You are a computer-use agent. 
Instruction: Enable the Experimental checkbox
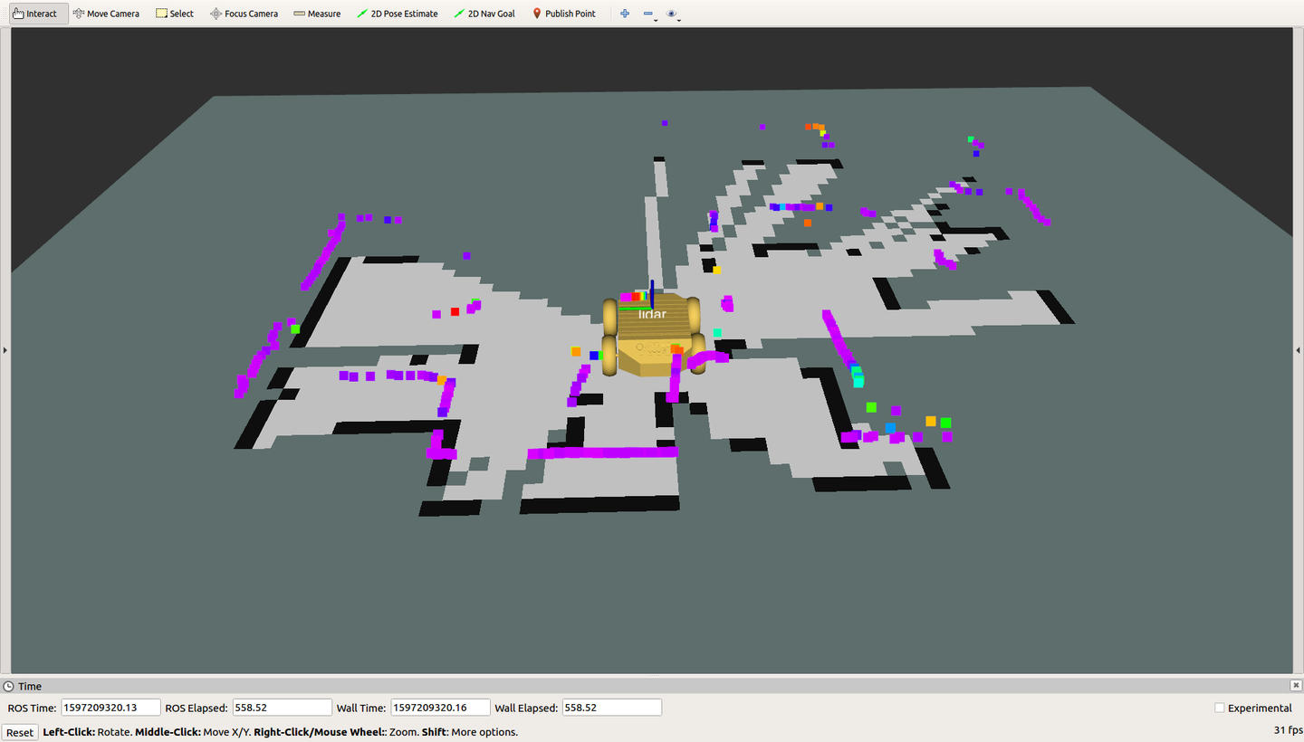[x=1220, y=708]
